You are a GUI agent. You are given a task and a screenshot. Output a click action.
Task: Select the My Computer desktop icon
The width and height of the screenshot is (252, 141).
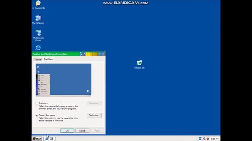pyautogui.click(x=38, y=20)
